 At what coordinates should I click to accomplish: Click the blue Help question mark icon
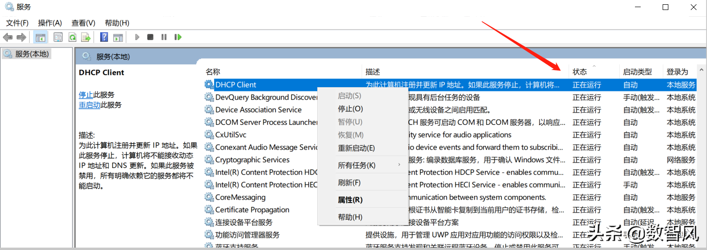pyautogui.click(x=104, y=37)
